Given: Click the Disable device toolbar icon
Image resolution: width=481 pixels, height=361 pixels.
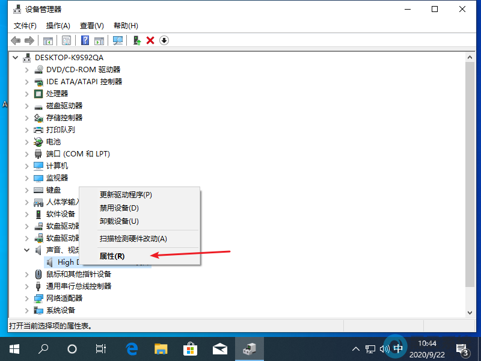Looking at the screenshot, I should [164, 40].
